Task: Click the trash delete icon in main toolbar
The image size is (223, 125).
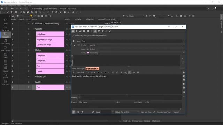Action: click(x=11, y=12)
